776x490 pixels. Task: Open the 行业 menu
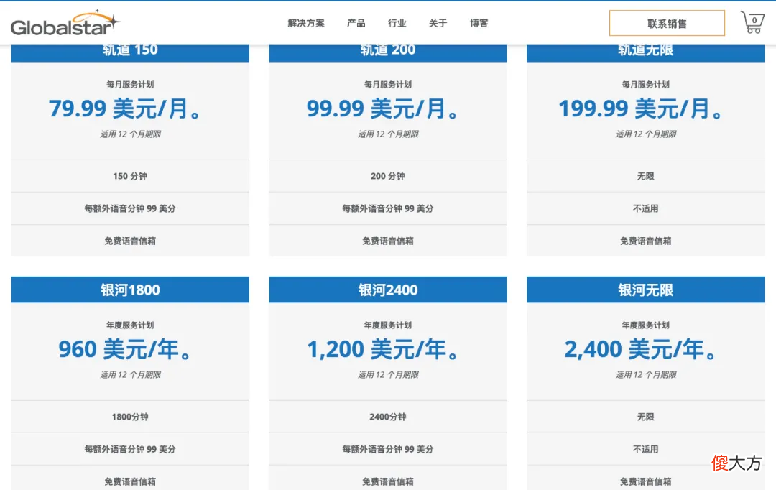[397, 23]
